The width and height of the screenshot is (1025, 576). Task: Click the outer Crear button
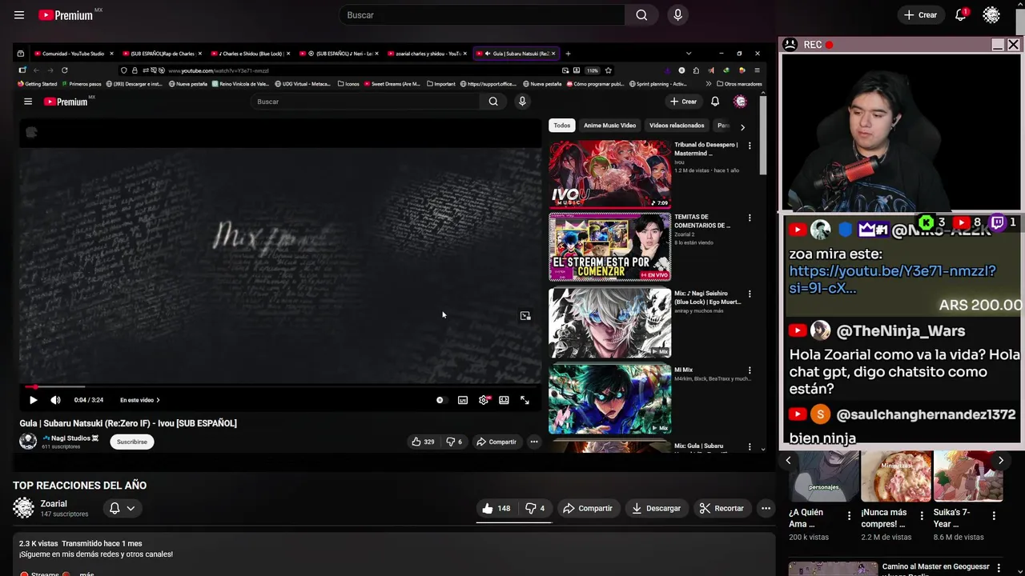[x=920, y=15]
